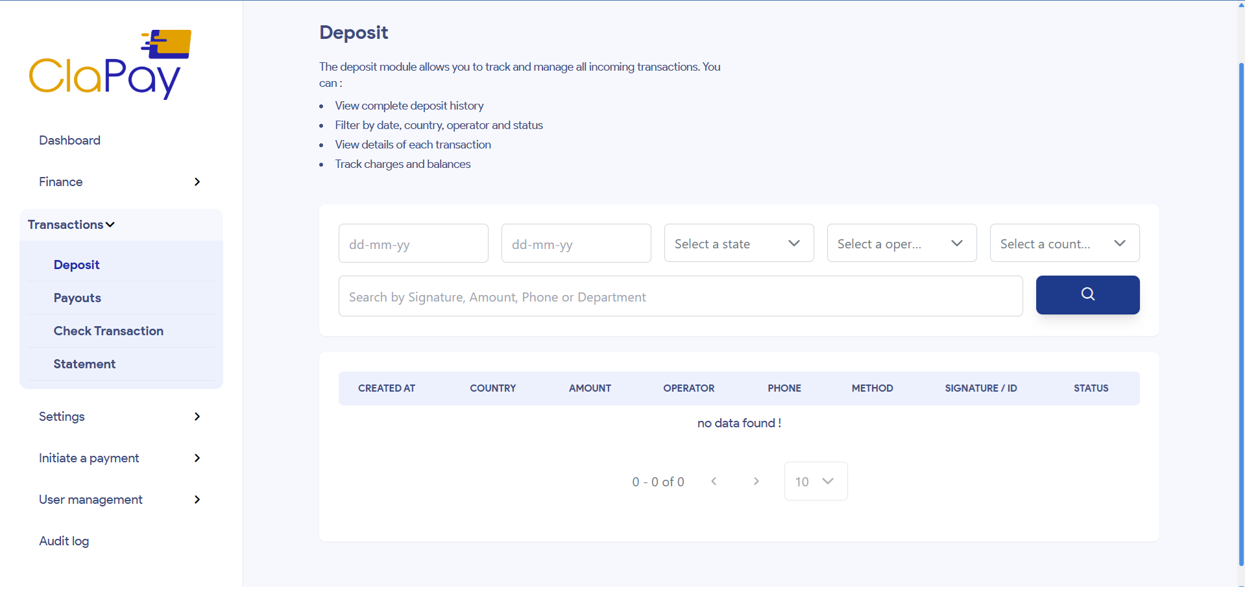Click the right pagination arrow
1245x592 pixels.
click(x=756, y=481)
